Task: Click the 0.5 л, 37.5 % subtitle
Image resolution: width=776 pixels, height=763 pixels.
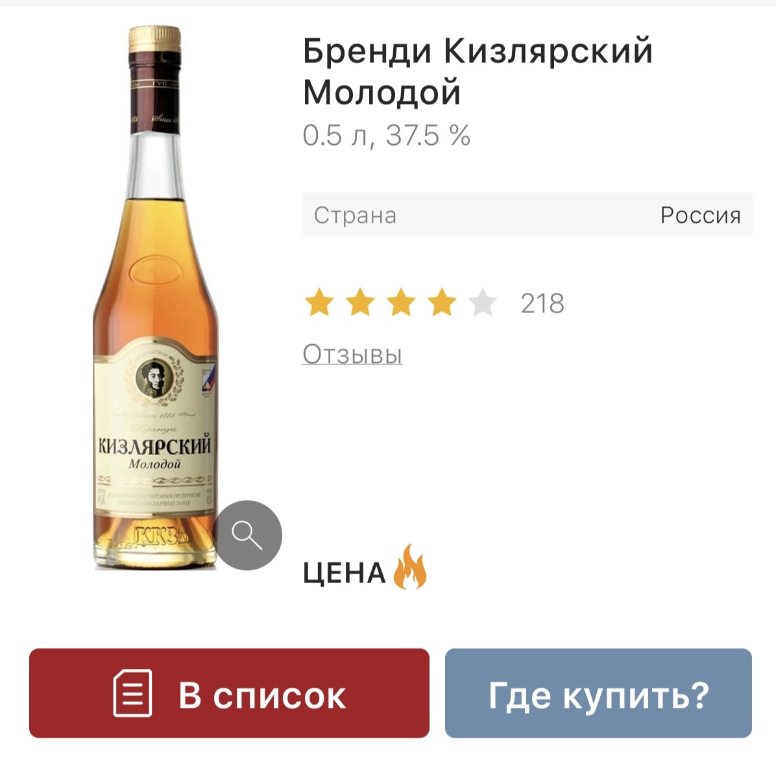Action: (387, 135)
